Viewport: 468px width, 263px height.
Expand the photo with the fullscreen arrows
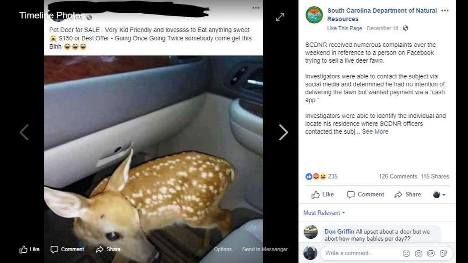click(x=280, y=17)
